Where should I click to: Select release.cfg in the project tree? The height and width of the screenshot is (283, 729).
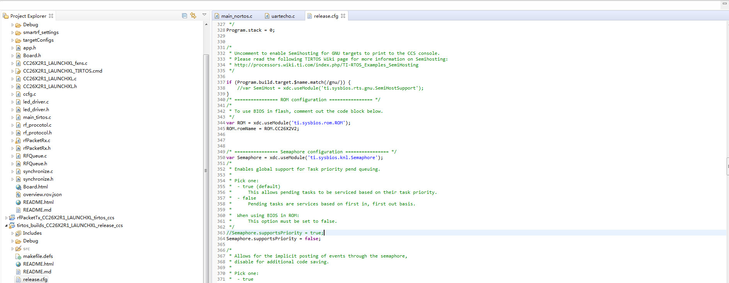(35, 280)
